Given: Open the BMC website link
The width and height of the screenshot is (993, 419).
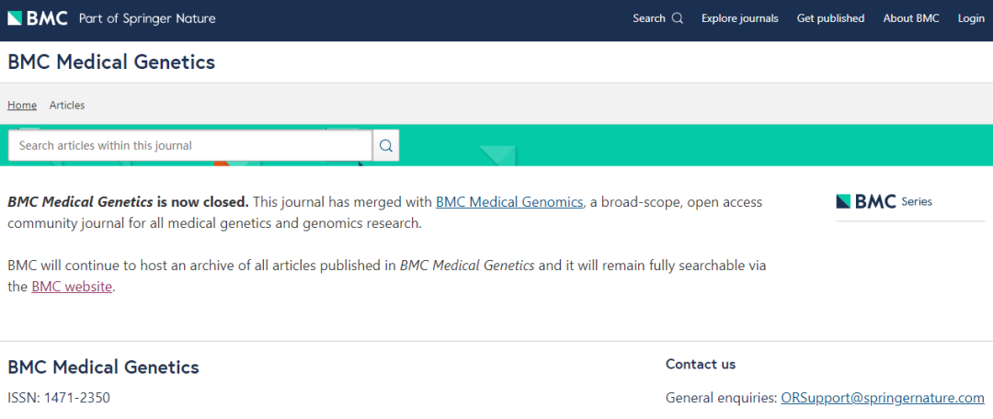Looking at the screenshot, I should (x=72, y=286).
